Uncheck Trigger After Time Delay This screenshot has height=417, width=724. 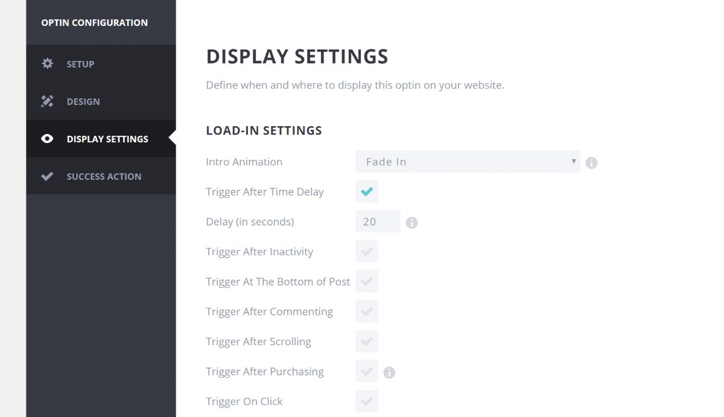click(x=366, y=192)
